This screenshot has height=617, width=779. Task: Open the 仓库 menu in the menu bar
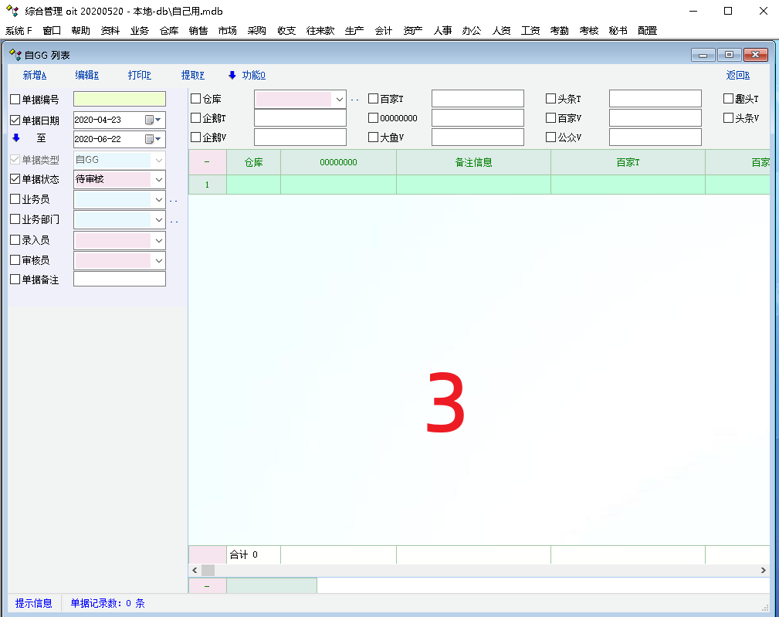[169, 31]
